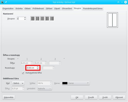This screenshot has height=102, width=128.
Task: Click the two-column page preview thumbnail
Action: [x=112, y=20]
